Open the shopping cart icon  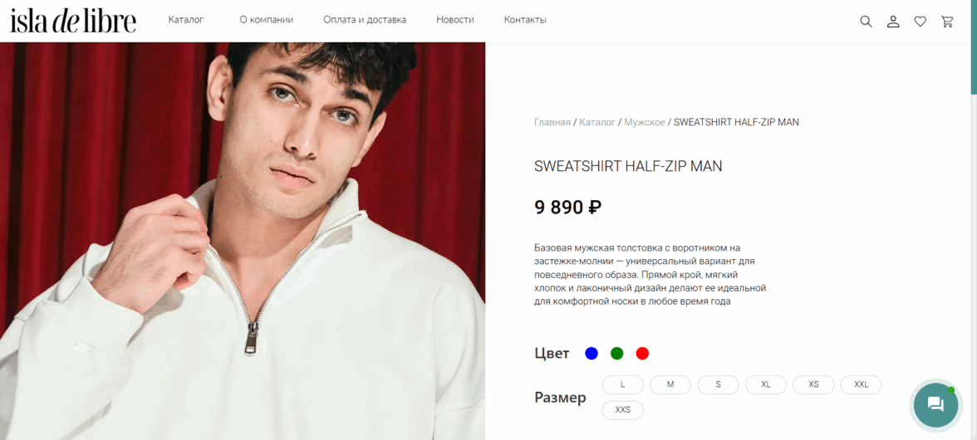click(947, 22)
